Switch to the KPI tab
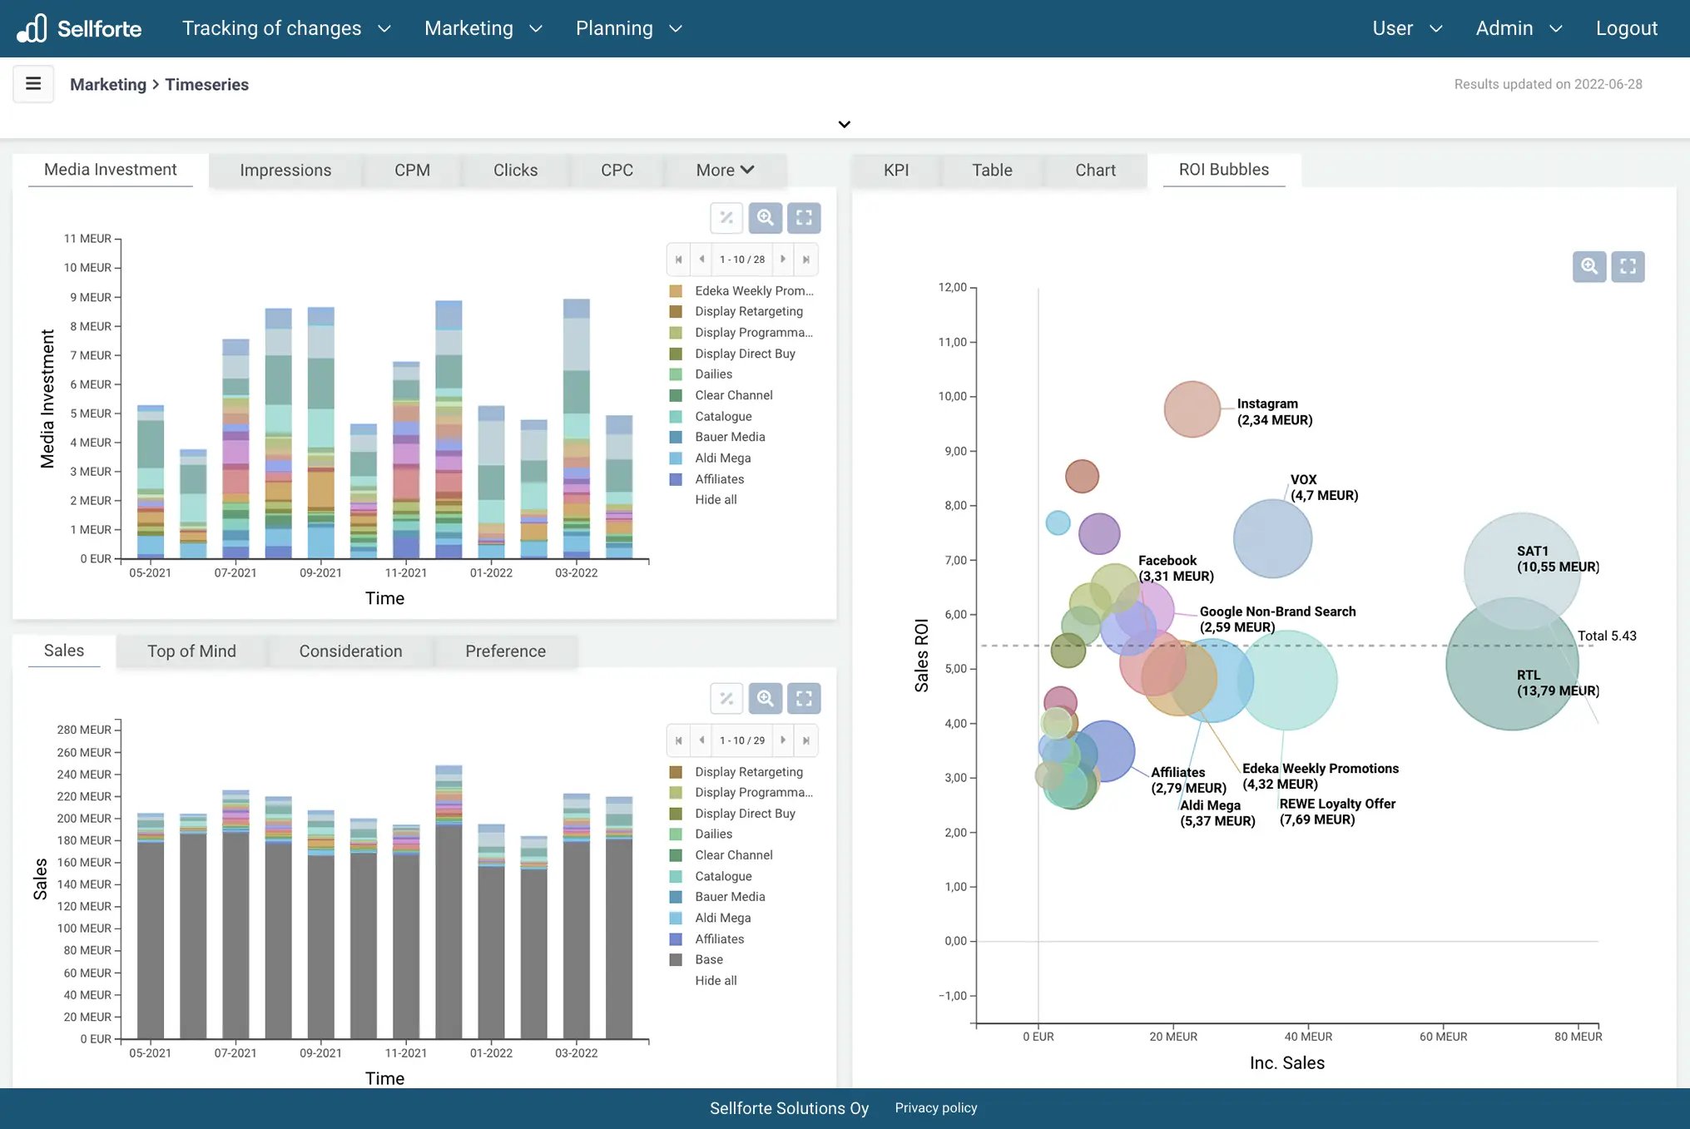The width and height of the screenshot is (1690, 1129). tap(896, 170)
